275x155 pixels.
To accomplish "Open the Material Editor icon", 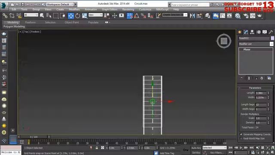I will click(238, 16).
